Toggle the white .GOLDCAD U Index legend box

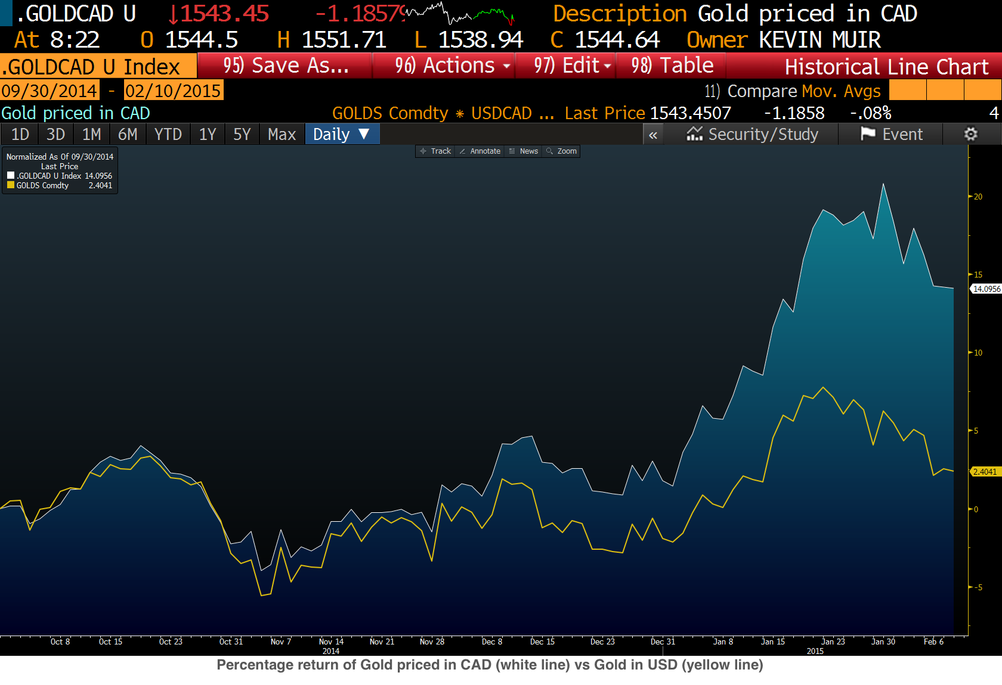point(10,176)
